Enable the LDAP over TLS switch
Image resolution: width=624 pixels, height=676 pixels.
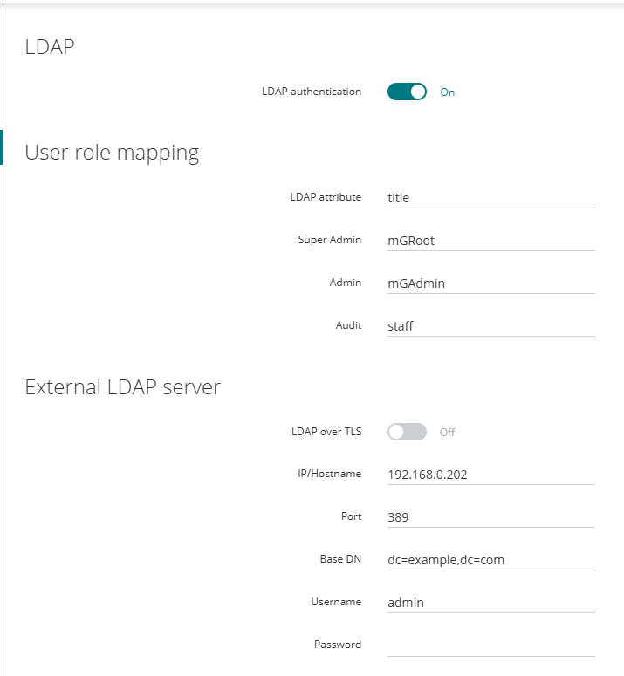click(407, 432)
